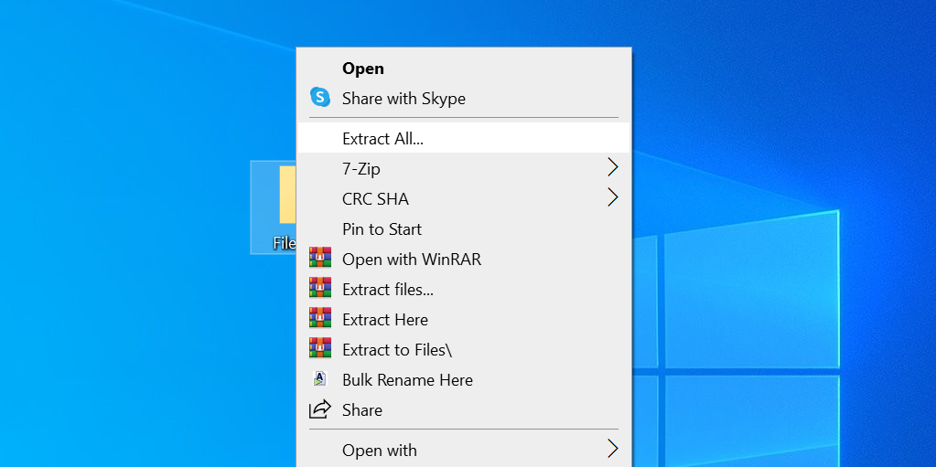Click the CRC SHA menu label

[x=375, y=199]
